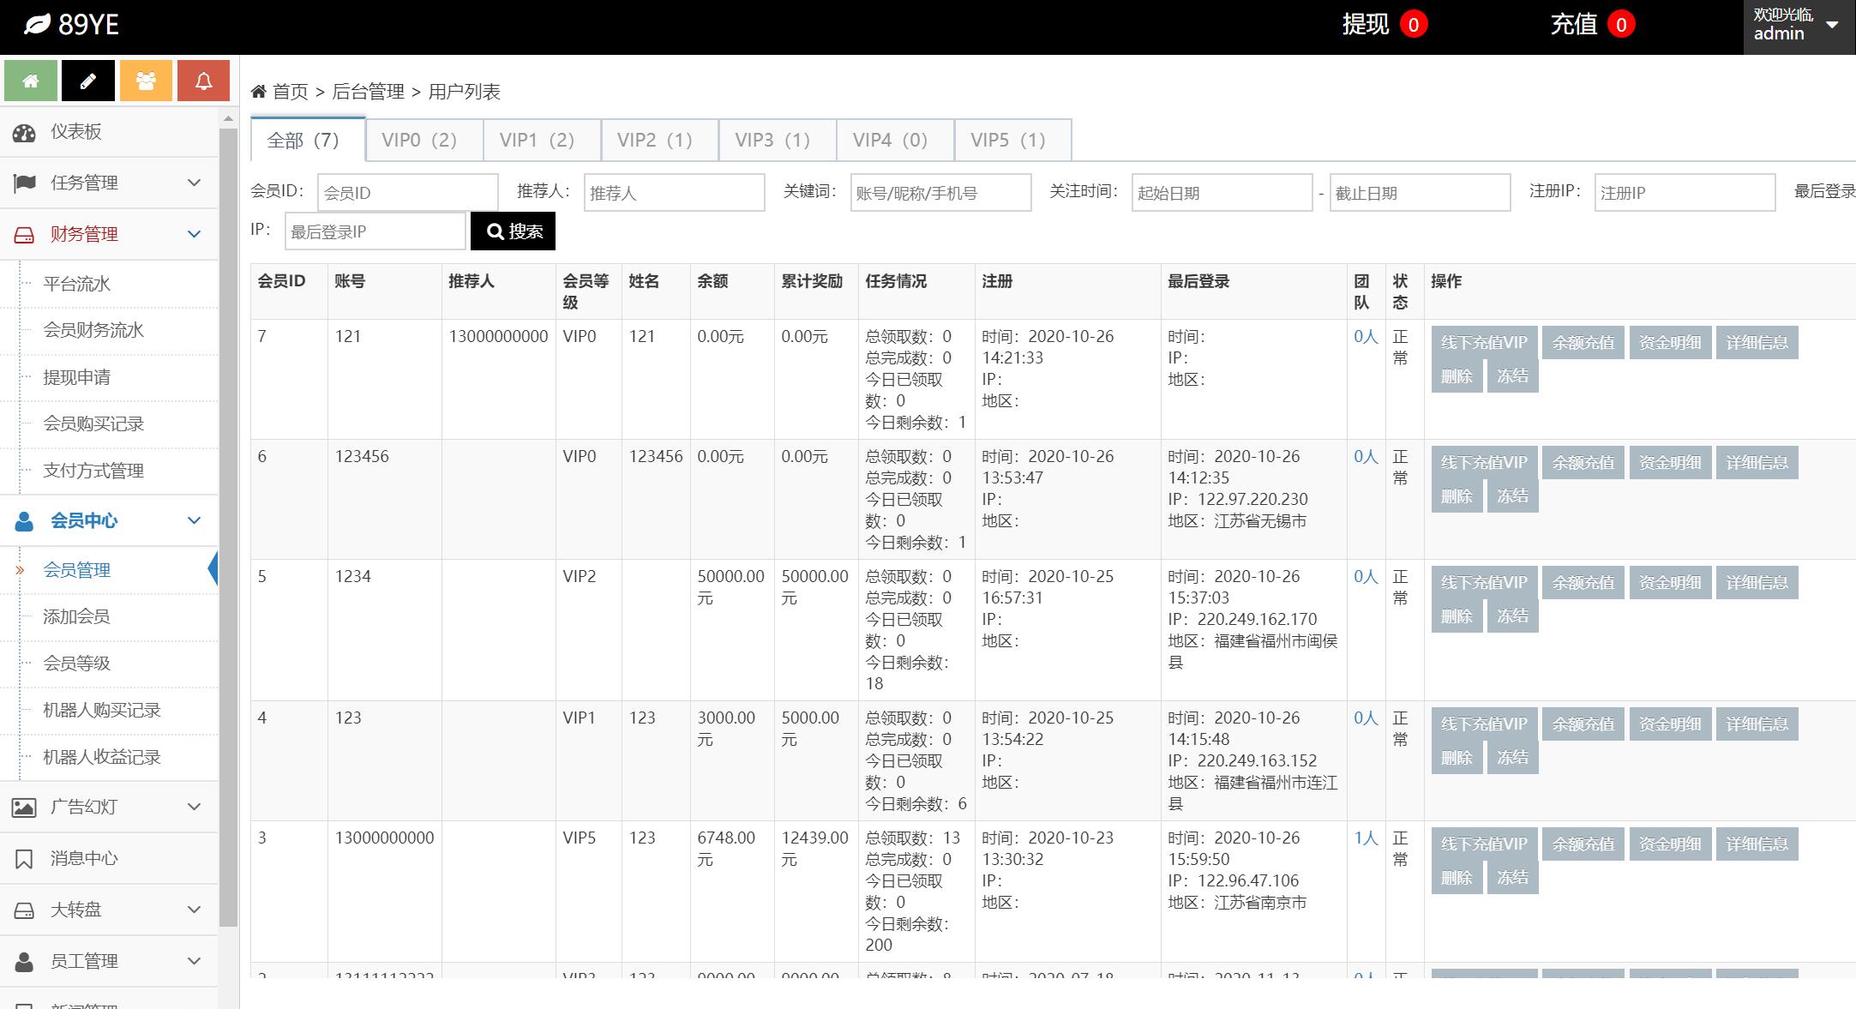
Task: Open 会员等级 in the sidebar
Action: coord(77,664)
